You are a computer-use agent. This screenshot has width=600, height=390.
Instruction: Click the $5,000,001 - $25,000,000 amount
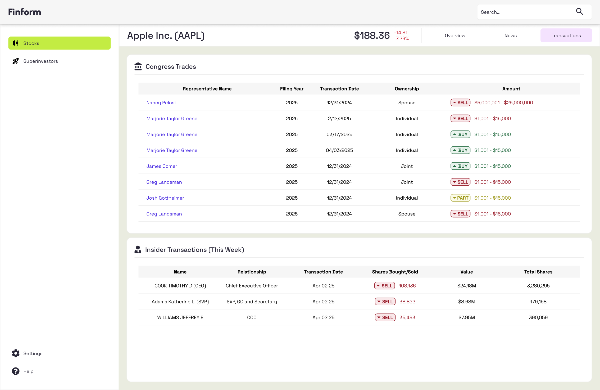(504, 102)
